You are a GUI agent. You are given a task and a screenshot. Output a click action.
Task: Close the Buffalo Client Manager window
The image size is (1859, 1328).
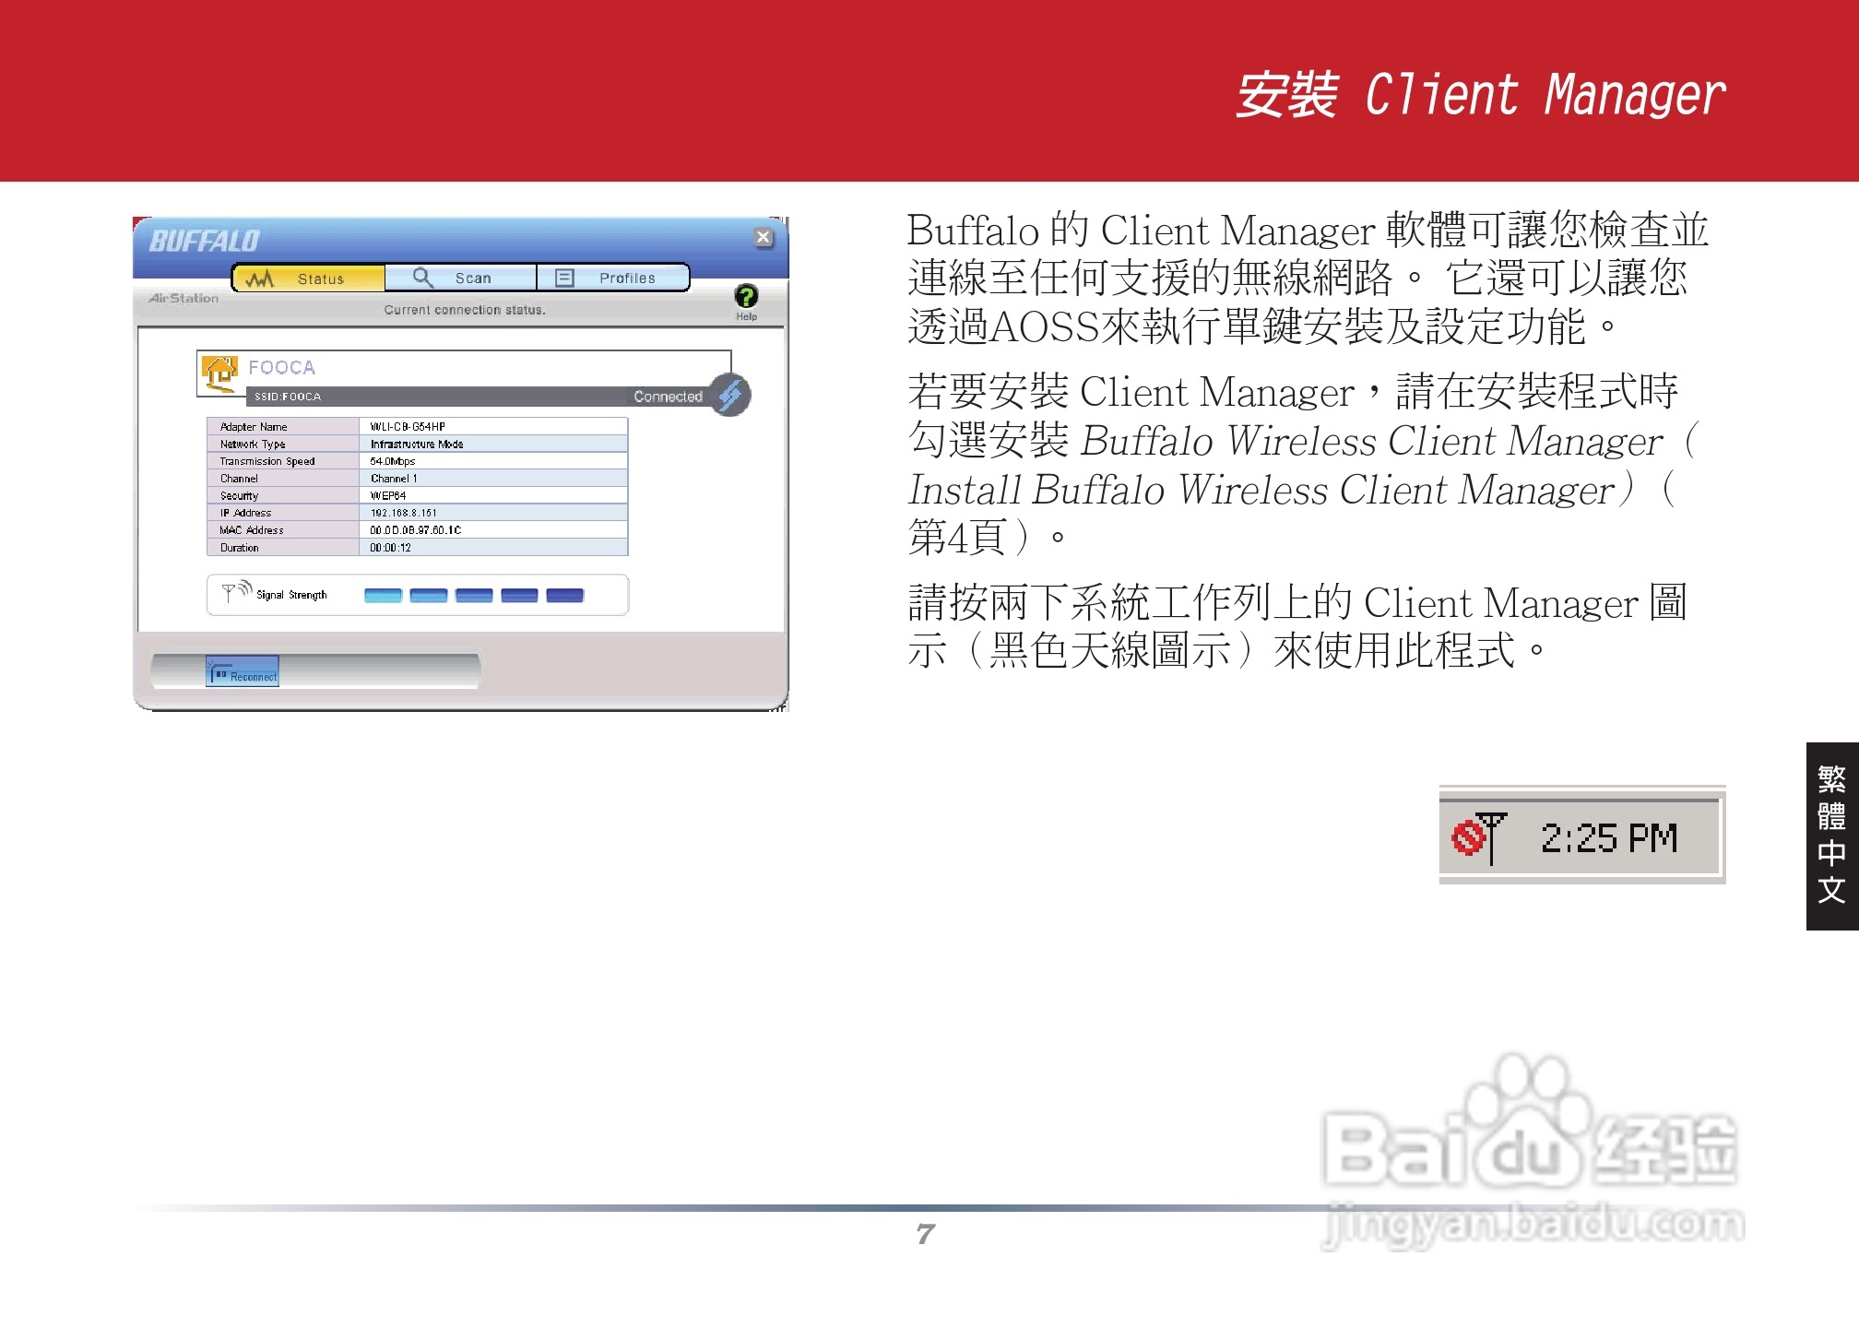pos(763,237)
